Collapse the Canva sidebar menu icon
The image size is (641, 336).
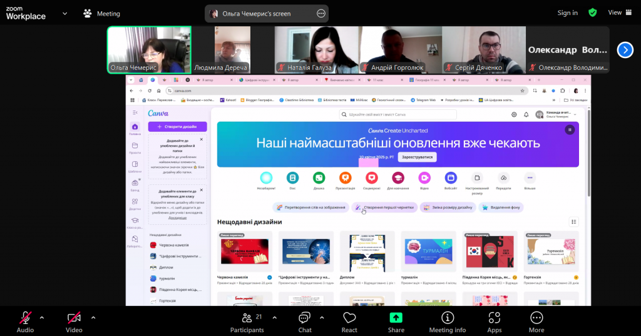[135, 112]
